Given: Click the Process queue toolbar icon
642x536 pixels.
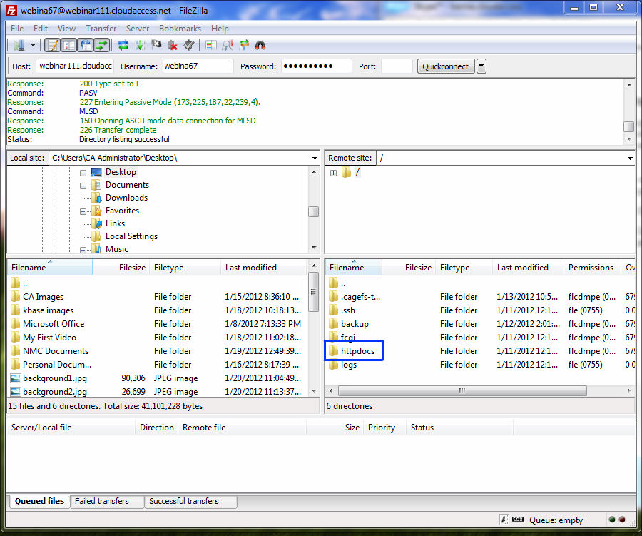Looking at the screenshot, I should click(140, 45).
